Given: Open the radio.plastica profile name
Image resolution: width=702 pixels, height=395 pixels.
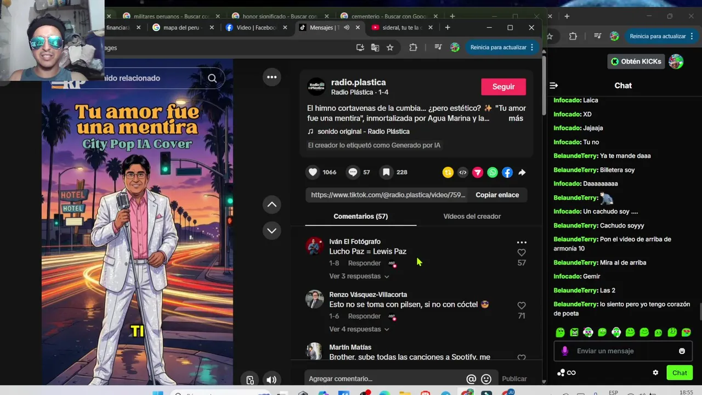Looking at the screenshot, I should [358, 82].
